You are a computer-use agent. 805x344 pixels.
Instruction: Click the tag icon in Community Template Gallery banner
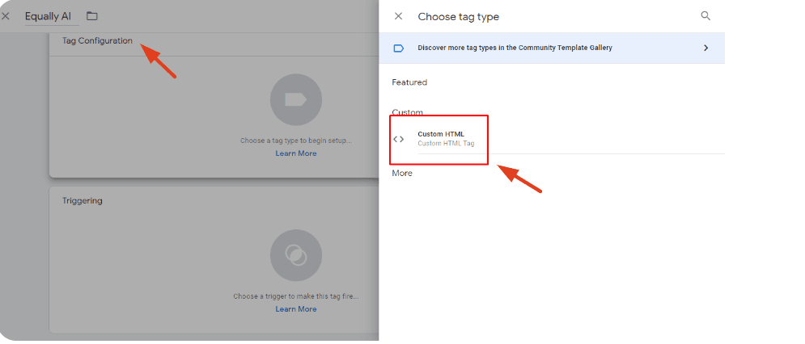coord(398,48)
